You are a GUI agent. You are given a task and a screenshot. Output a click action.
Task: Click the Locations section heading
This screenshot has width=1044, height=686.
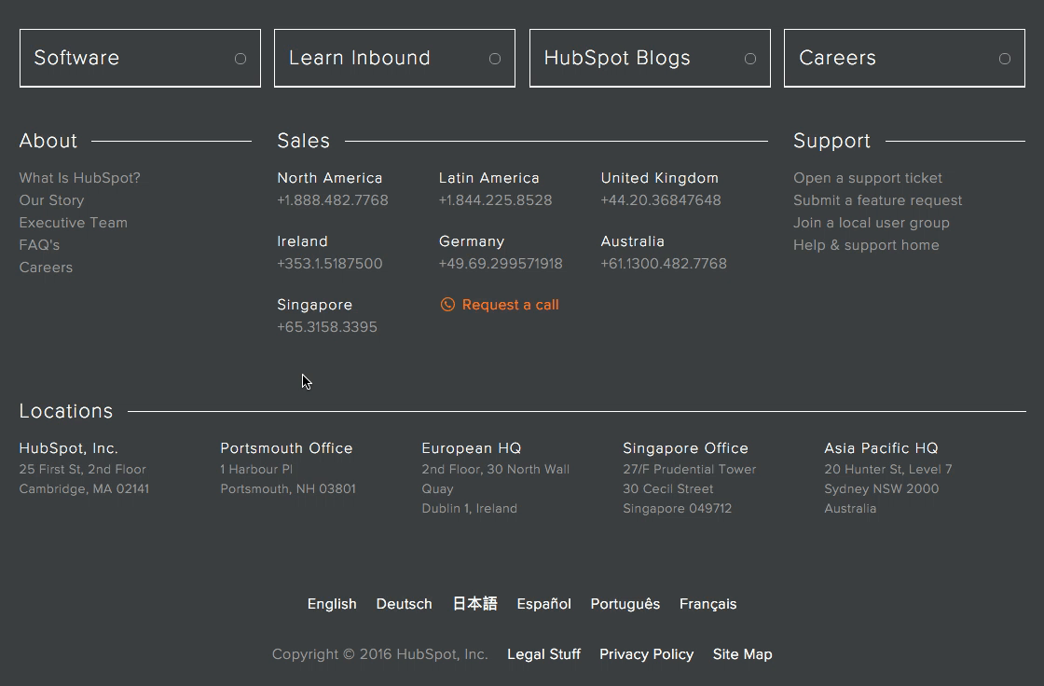point(66,412)
